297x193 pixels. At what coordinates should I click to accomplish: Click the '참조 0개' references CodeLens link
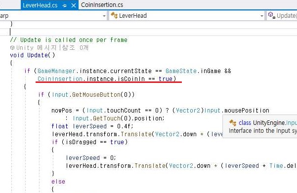(75, 47)
